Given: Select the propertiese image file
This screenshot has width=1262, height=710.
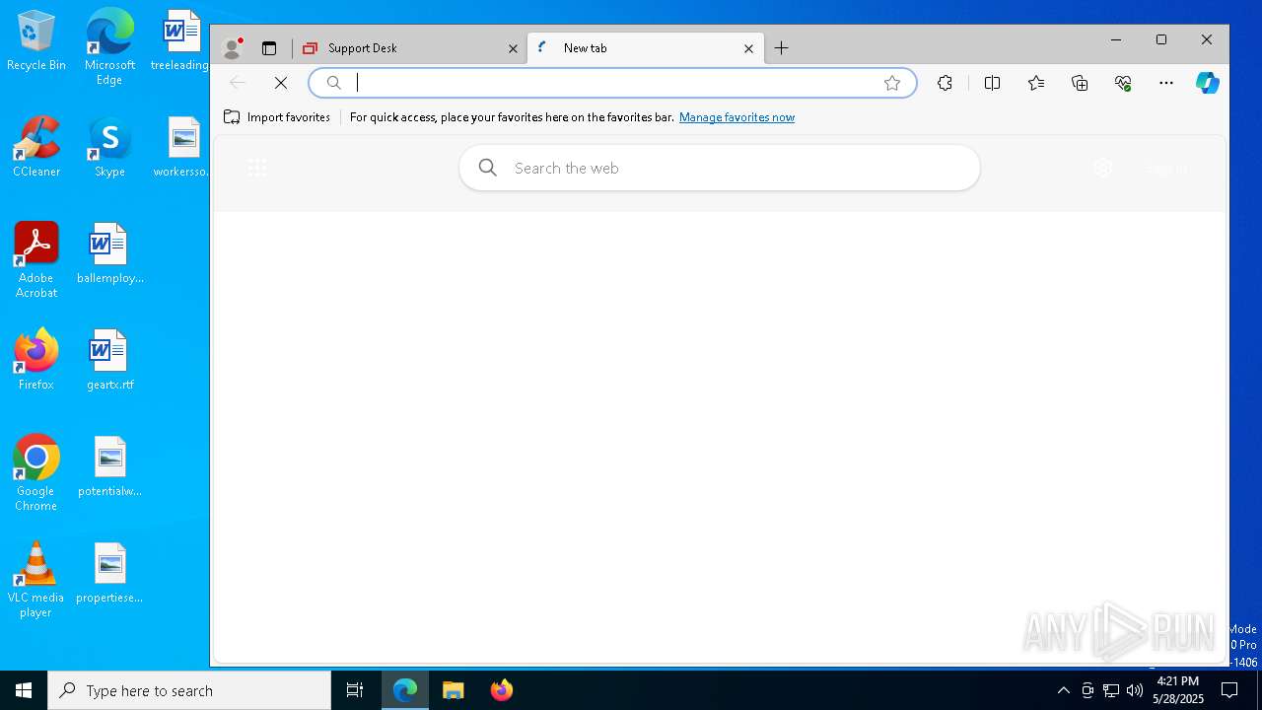Looking at the screenshot, I should [x=109, y=573].
